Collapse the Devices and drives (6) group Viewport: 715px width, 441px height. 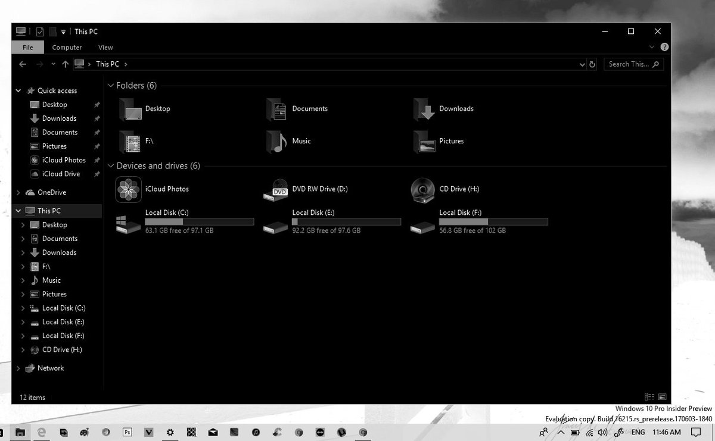110,166
